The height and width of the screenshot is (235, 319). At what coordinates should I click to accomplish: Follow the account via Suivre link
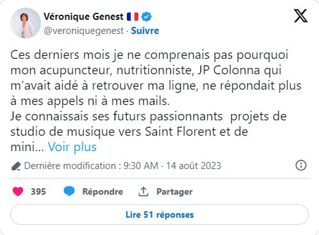pyautogui.click(x=145, y=31)
